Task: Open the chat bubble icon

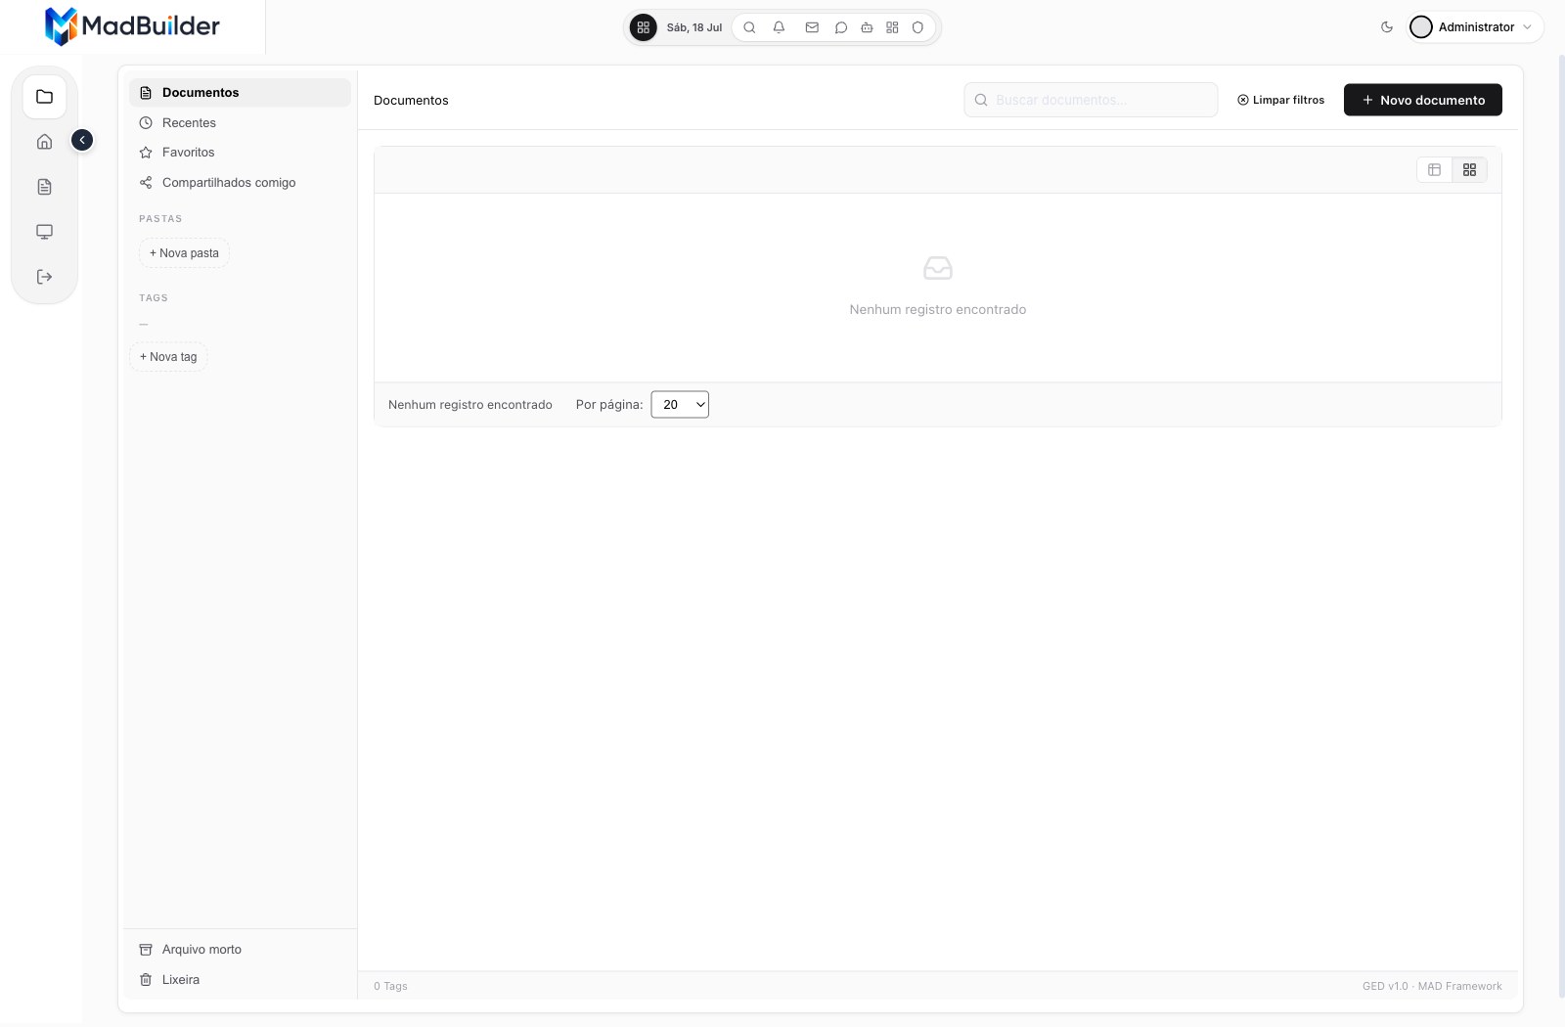Action: [840, 27]
